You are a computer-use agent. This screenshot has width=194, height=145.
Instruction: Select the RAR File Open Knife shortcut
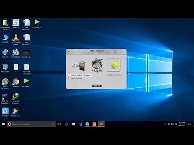tap(5, 99)
